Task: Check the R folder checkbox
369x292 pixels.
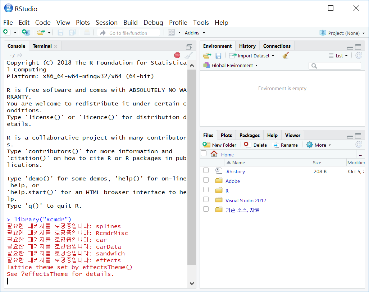Action: [x=206, y=189]
